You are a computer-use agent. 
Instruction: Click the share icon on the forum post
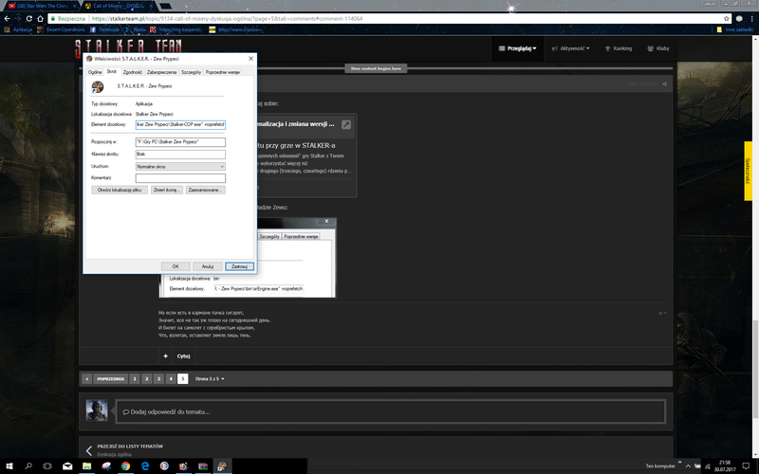(665, 84)
